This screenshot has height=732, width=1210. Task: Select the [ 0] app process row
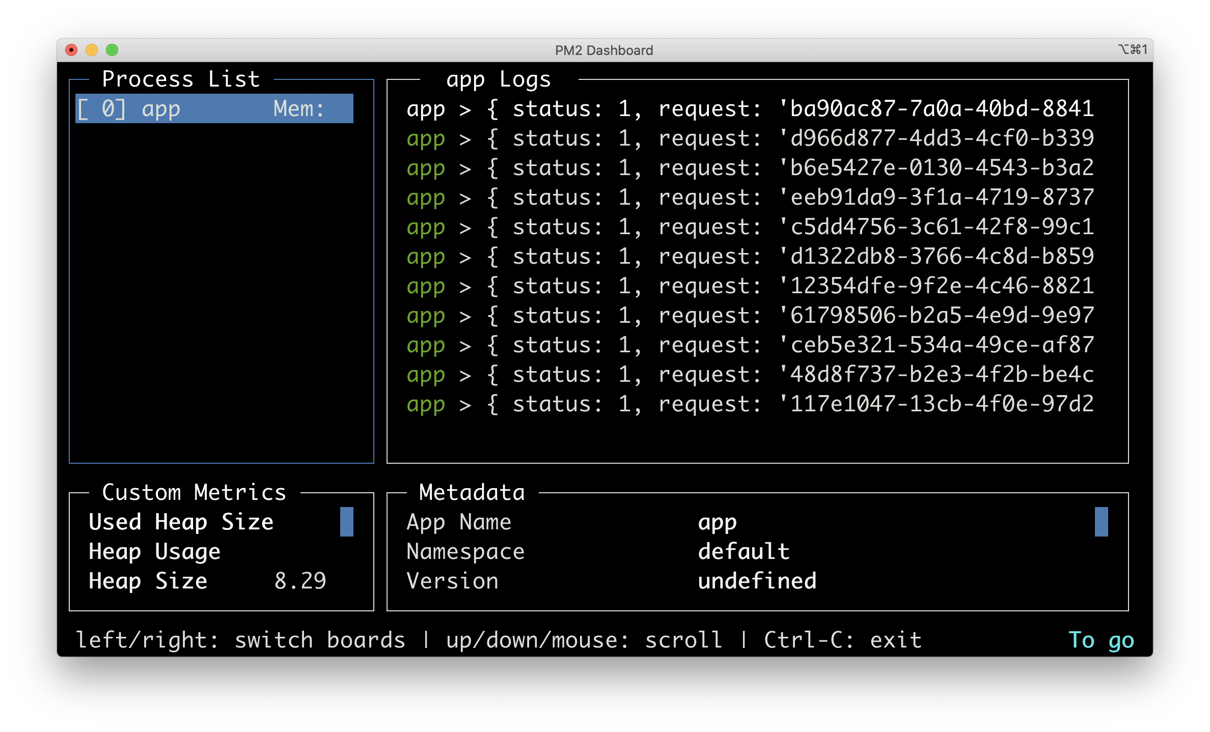[x=214, y=108]
